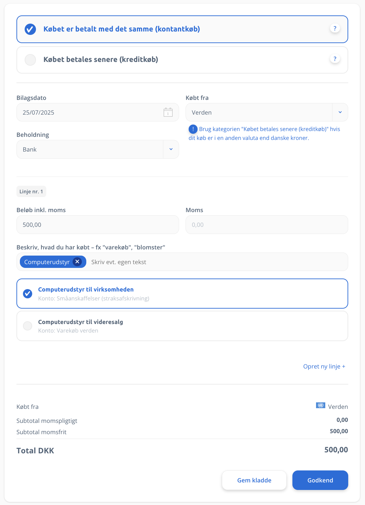Image resolution: width=365 pixels, height=505 pixels.
Task: Focus the Beløb inkl. moms field
Action: coord(98,225)
